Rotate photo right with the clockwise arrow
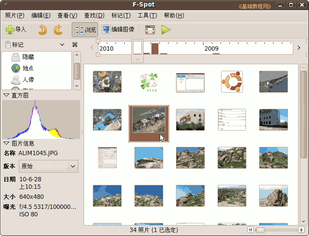This screenshot has width=309, height=236. [58, 30]
